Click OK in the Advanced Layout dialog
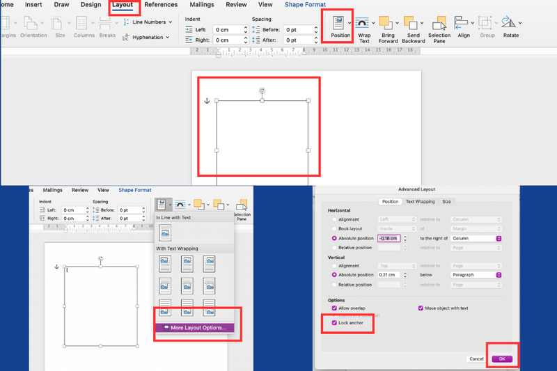Viewport: 557px width, 371px height. [x=502, y=359]
